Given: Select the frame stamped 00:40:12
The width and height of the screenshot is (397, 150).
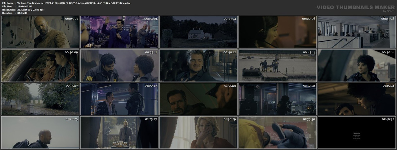Looking at the screenshot, I should pos(198,66).
